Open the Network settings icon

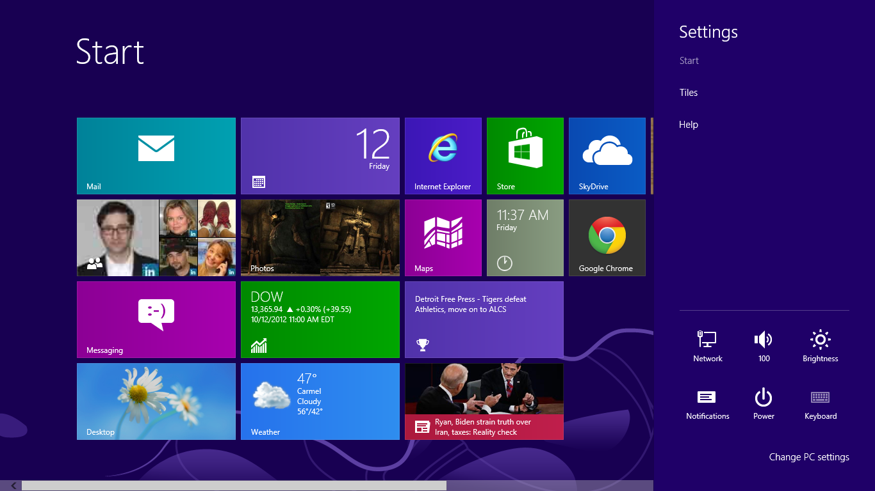[708, 346]
